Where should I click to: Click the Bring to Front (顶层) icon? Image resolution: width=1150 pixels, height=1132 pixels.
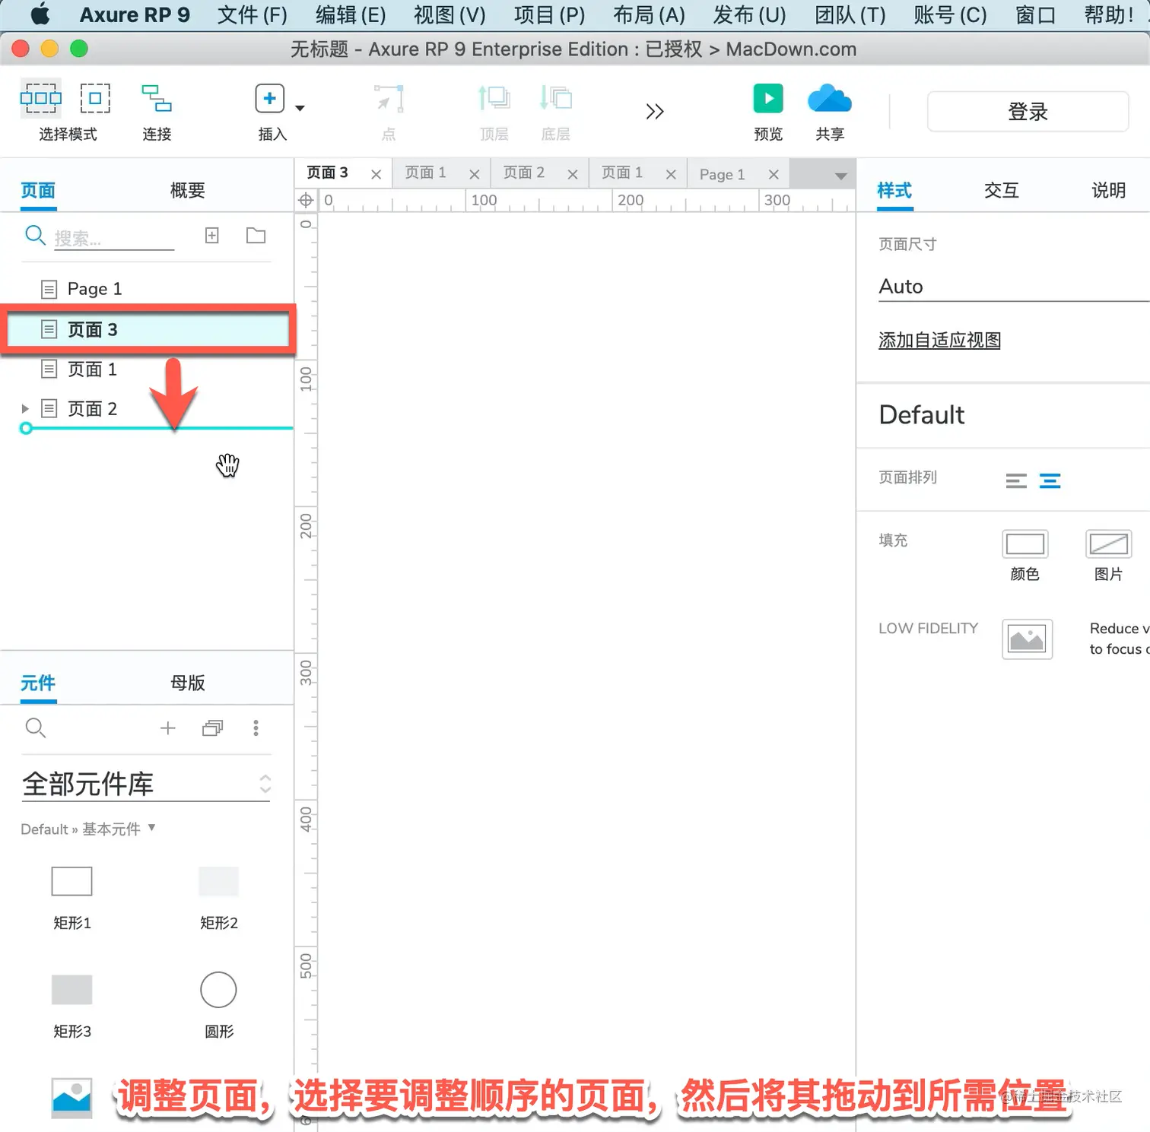[x=494, y=98]
